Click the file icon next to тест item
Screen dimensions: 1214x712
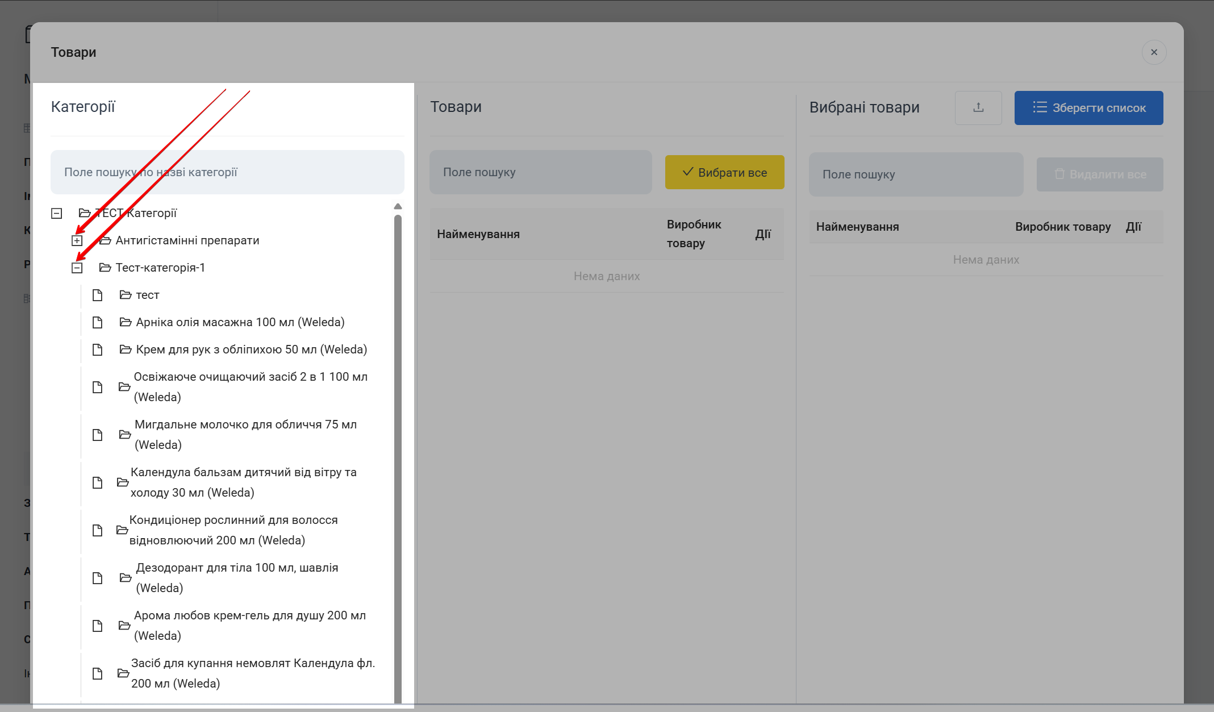98,295
